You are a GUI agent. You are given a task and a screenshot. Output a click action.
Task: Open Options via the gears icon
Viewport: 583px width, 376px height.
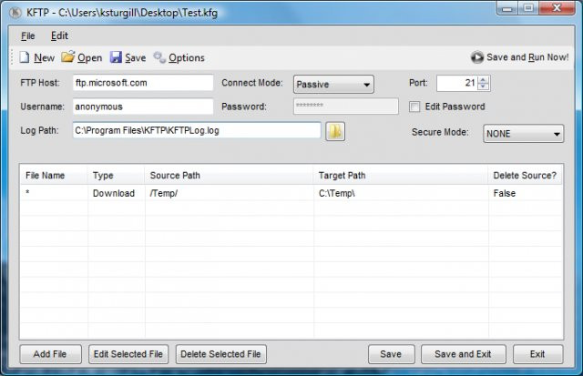point(159,57)
